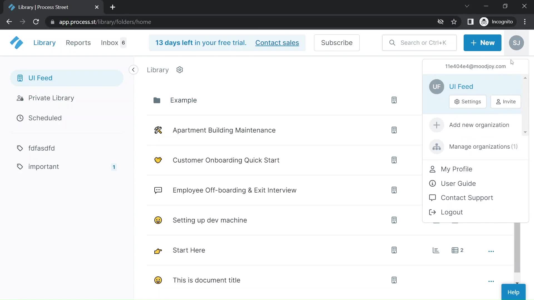534x300 pixels.
Task: Click Employee Off-boarding speech bubble icon
Action: [x=158, y=190]
